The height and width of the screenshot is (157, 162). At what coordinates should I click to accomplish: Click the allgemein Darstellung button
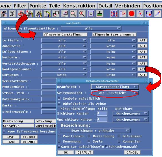[x=65, y=34]
